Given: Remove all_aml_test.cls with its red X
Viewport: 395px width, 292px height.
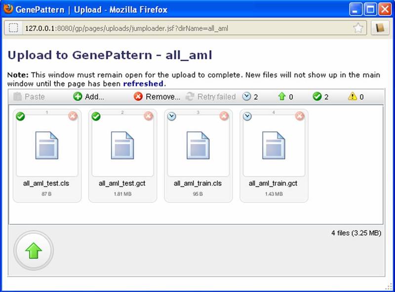Looking at the screenshot, I should (x=73, y=116).
